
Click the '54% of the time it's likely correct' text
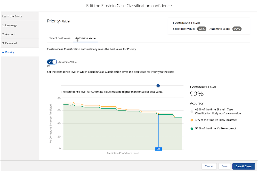coord(215,129)
